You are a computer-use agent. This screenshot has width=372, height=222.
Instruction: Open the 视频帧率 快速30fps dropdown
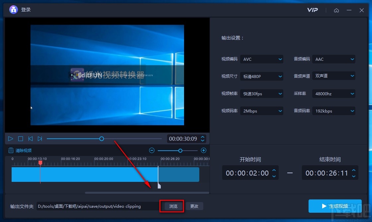(262, 94)
